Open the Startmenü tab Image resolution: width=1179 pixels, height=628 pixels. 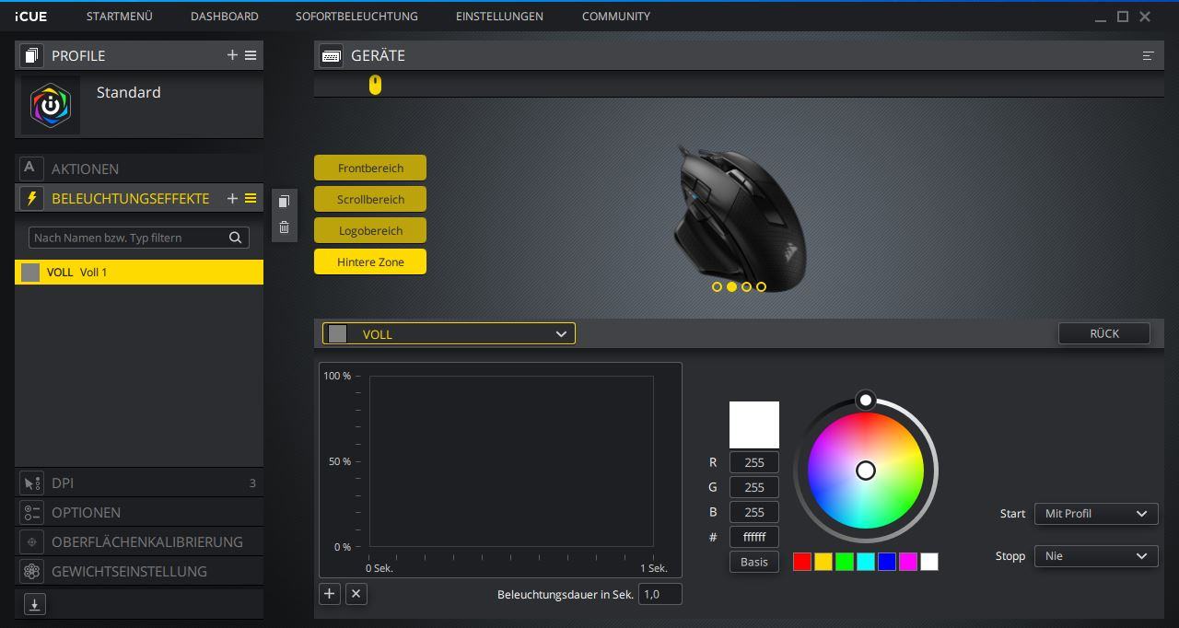[x=120, y=16]
